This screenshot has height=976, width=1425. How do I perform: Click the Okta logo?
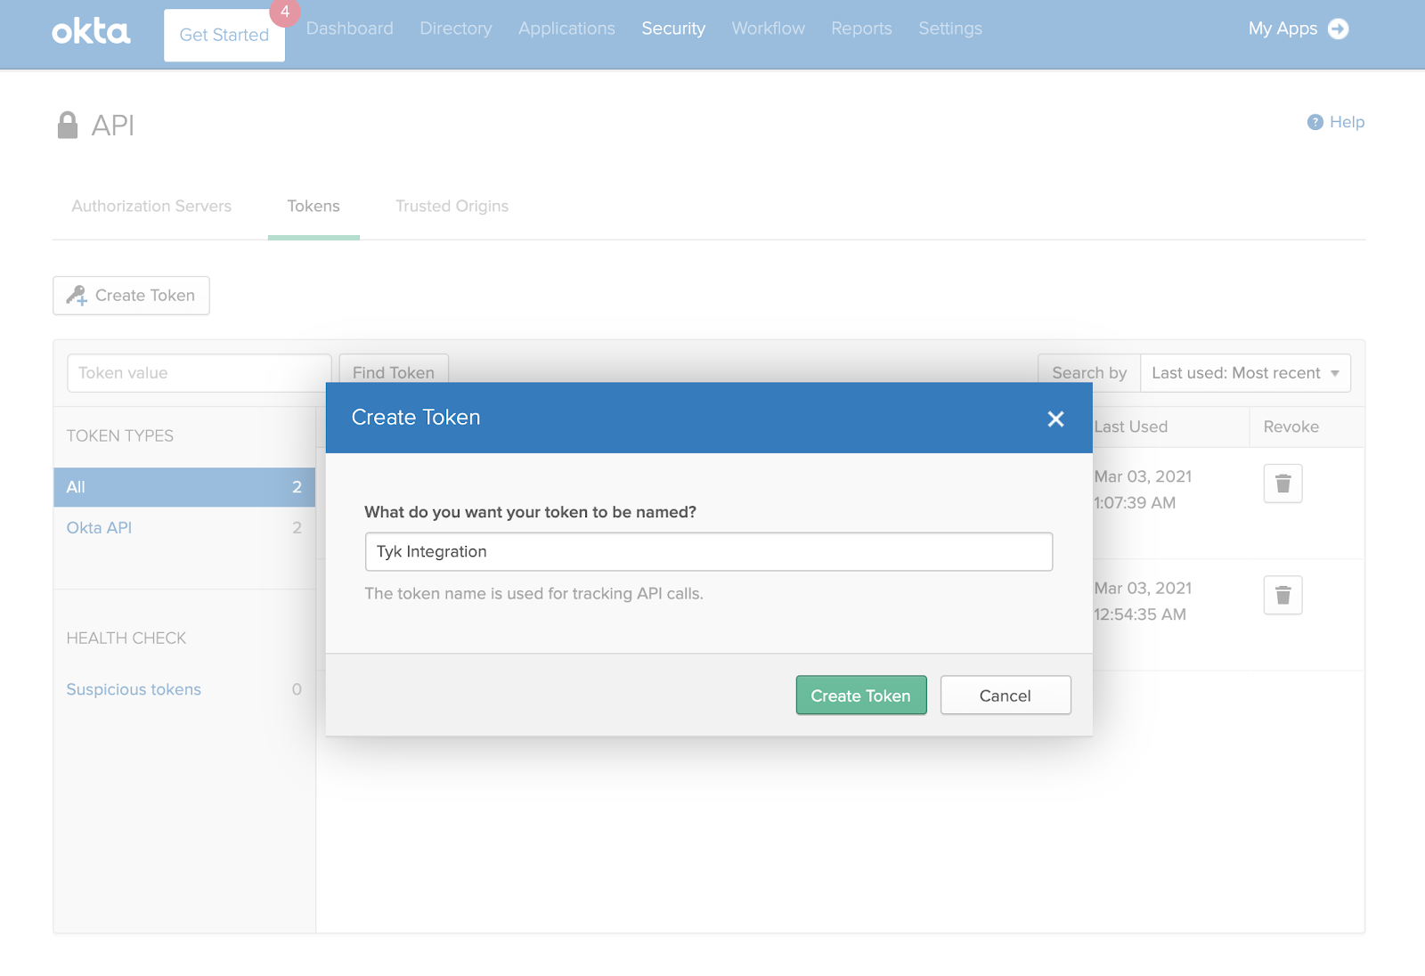tap(91, 32)
